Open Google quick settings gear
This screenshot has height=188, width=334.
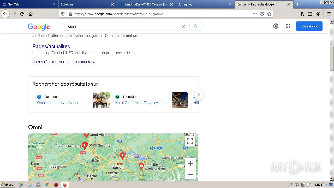276,26
